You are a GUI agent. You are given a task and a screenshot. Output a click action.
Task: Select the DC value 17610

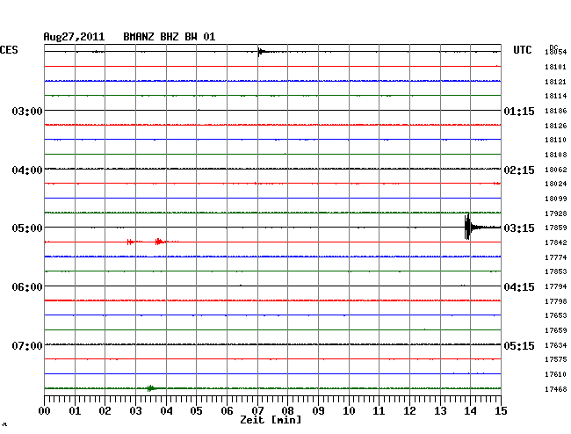(x=556, y=374)
